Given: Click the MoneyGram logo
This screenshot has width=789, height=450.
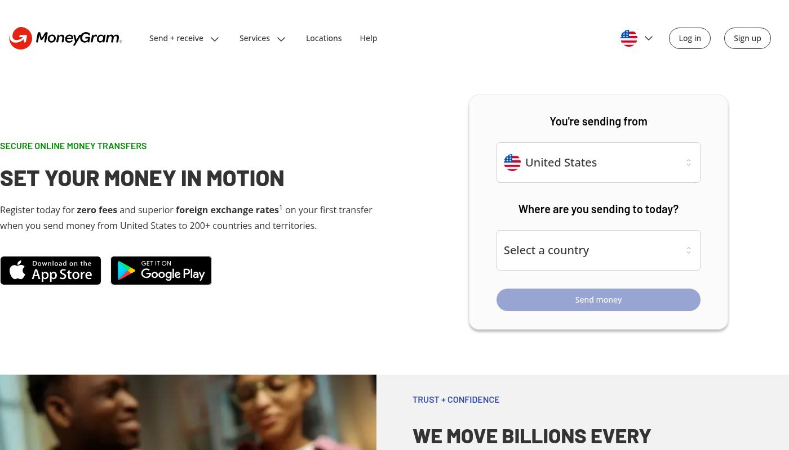Looking at the screenshot, I should pyautogui.click(x=65, y=38).
